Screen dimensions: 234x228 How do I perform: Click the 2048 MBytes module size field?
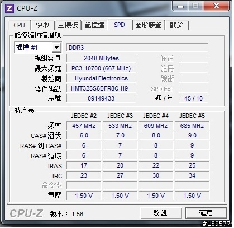click(x=101, y=58)
